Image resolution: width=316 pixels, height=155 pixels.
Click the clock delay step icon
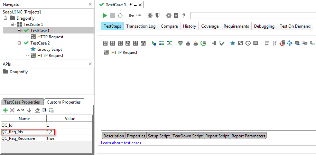click(248, 43)
